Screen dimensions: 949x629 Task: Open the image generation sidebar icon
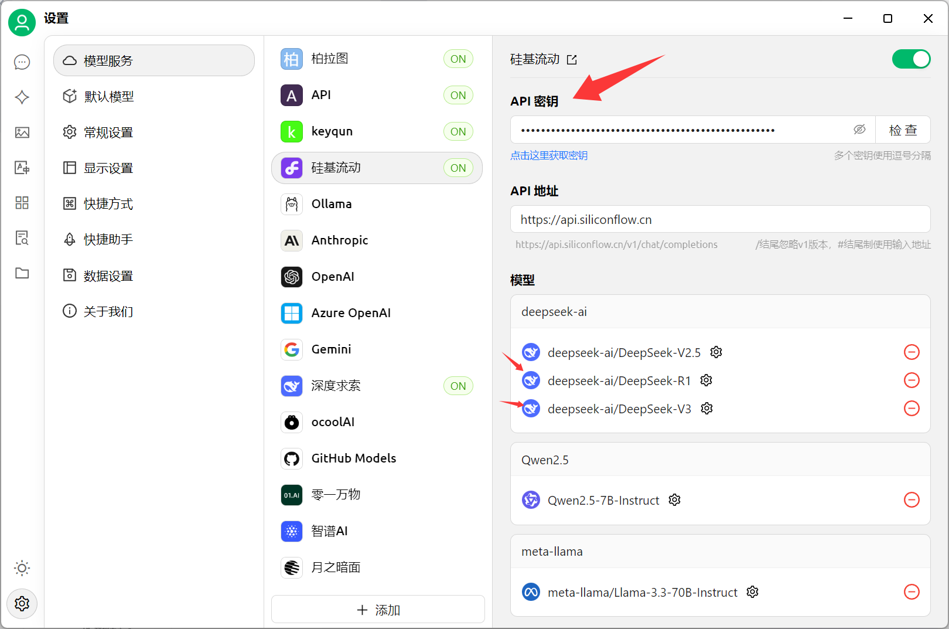22,132
